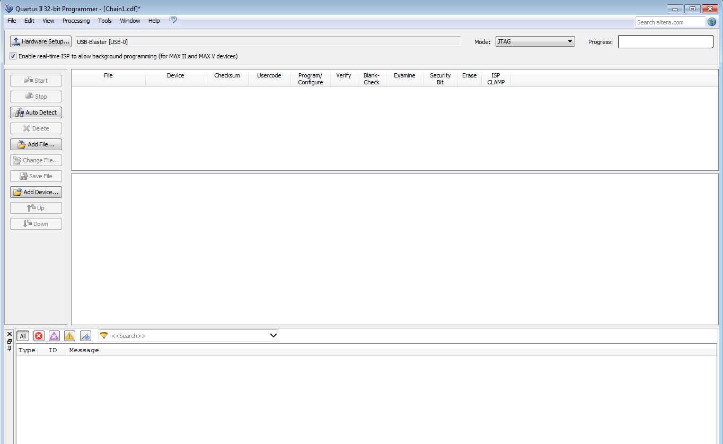Click the Search altera.com input field

tap(670, 22)
